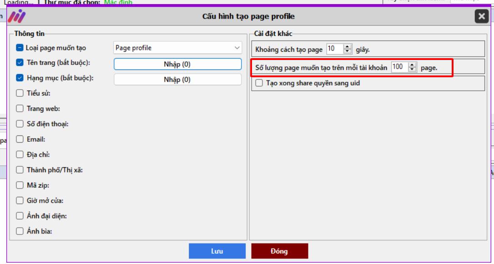Tick the 'Số điện thoại' checkbox
Viewport: 494px width, 264px height.
pyautogui.click(x=20, y=124)
